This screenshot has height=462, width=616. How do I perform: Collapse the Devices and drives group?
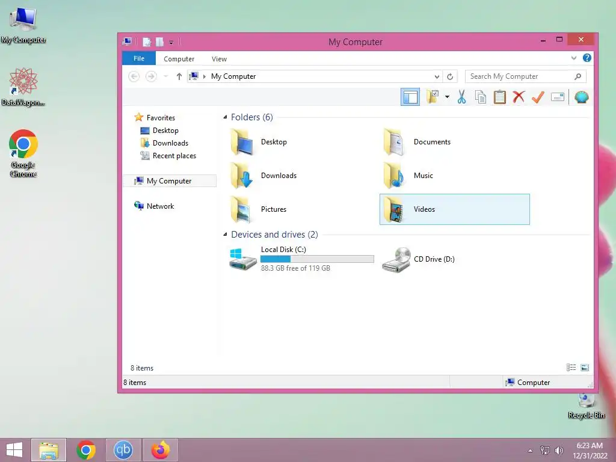click(x=225, y=235)
